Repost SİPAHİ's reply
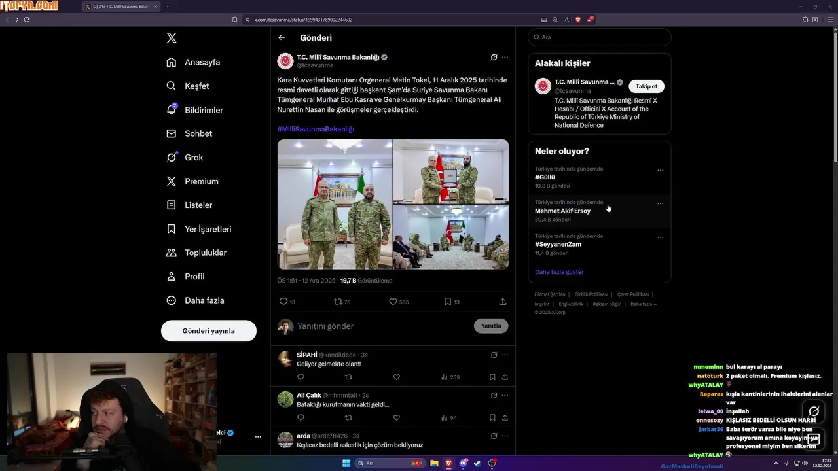This screenshot has width=838, height=471. (348, 377)
